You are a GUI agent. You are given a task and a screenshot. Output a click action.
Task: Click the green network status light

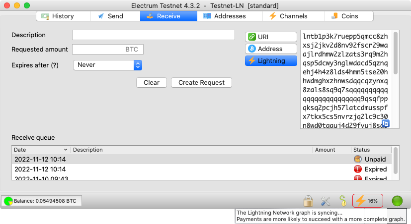(397, 201)
